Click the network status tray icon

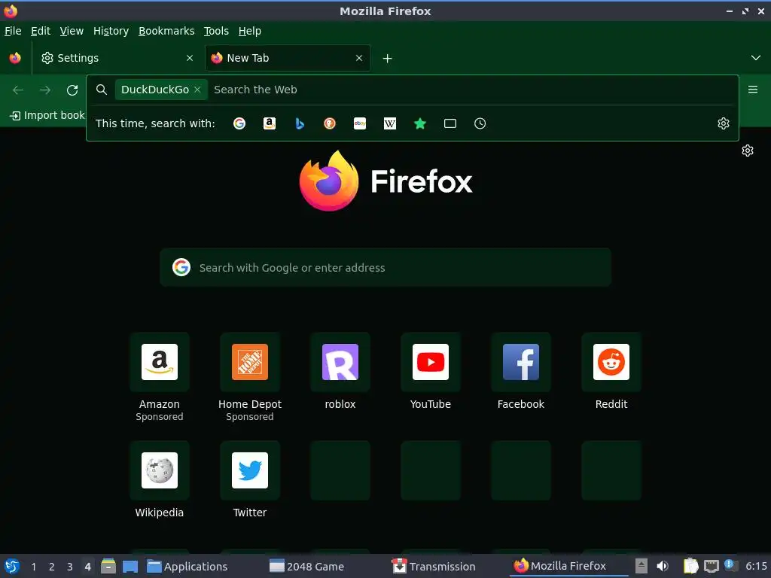pos(711,566)
